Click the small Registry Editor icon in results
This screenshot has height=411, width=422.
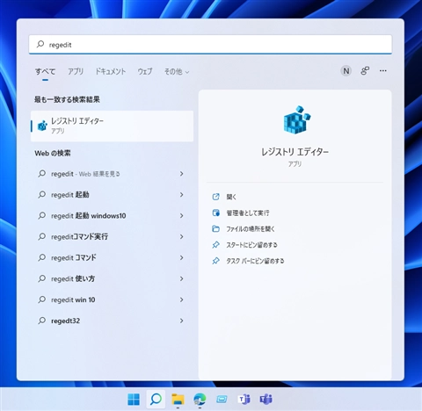[x=42, y=126]
